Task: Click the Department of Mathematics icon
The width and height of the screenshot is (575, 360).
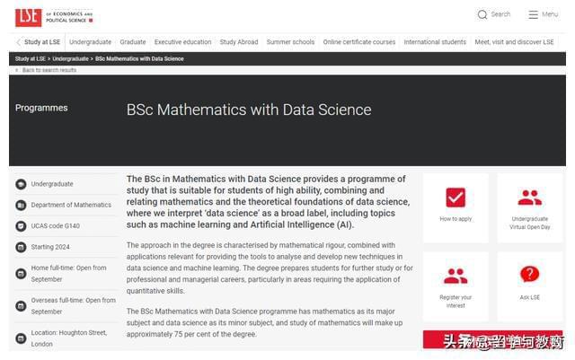Action: [x=21, y=206]
